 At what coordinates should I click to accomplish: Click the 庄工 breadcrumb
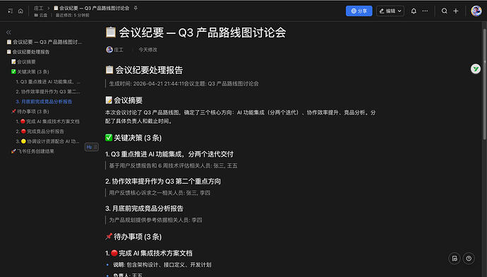click(x=39, y=8)
